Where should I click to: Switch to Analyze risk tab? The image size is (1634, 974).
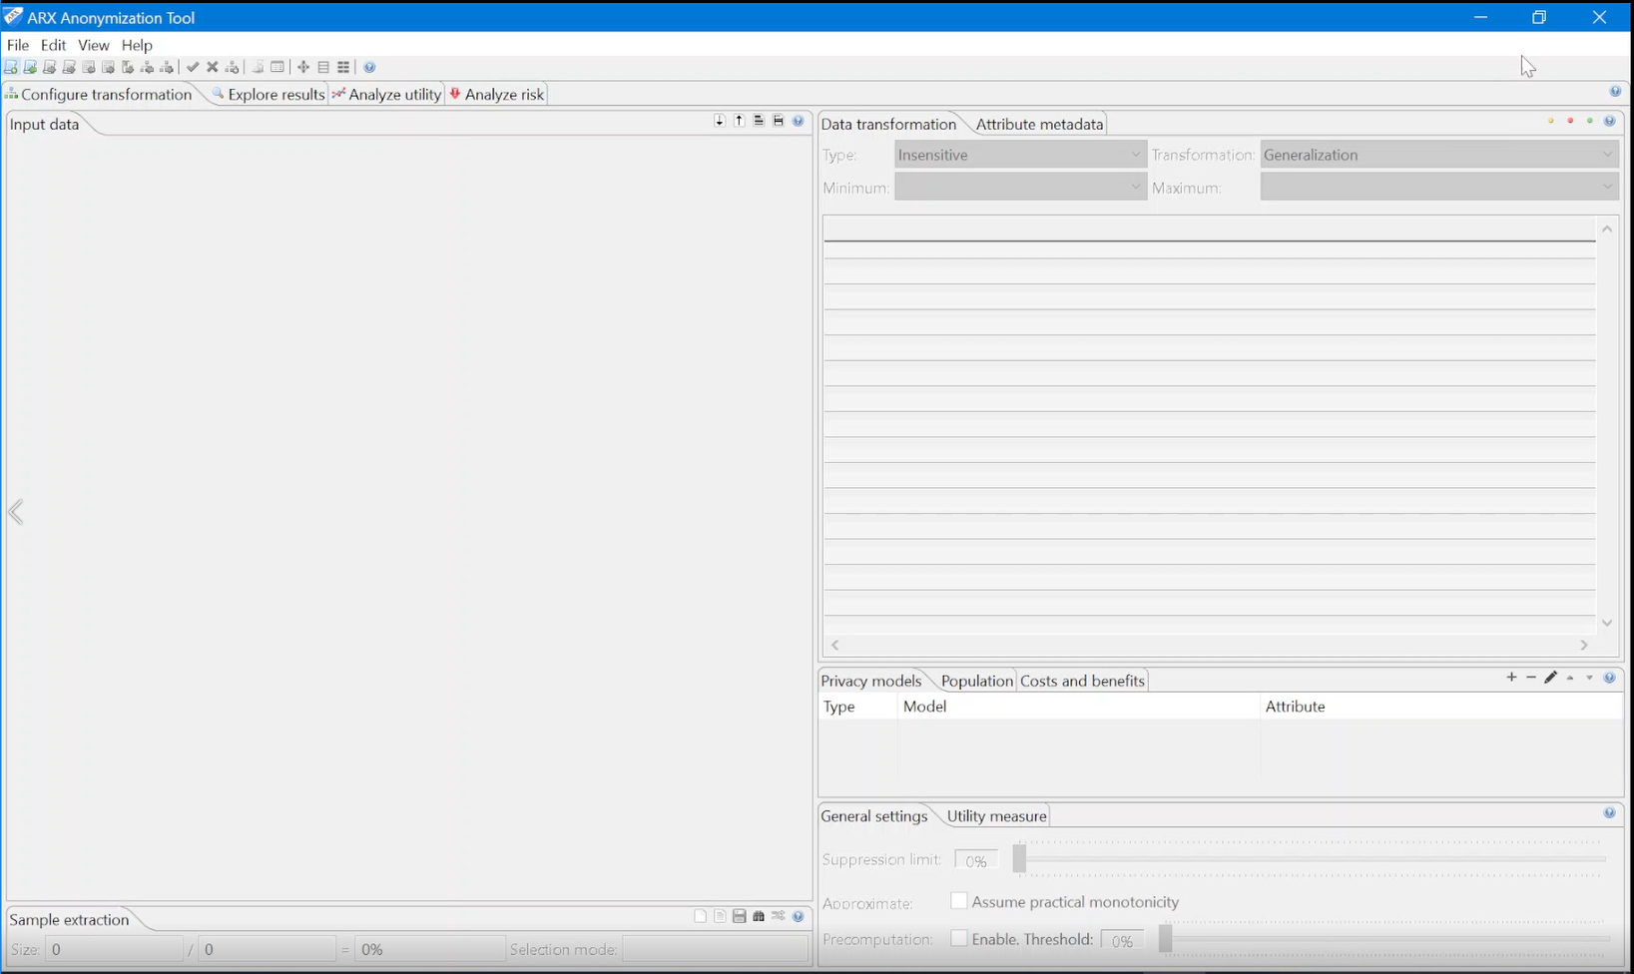[x=497, y=94]
